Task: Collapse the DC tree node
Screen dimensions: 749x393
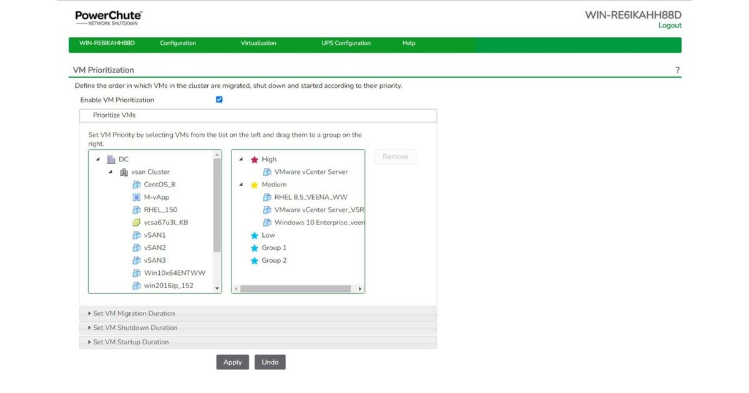Action: pyautogui.click(x=98, y=159)
